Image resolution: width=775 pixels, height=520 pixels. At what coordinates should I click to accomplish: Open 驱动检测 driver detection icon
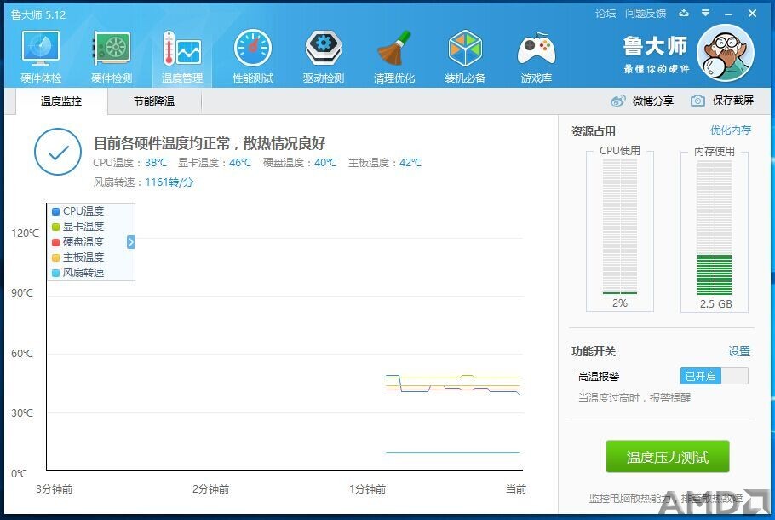tap(324, 49)
